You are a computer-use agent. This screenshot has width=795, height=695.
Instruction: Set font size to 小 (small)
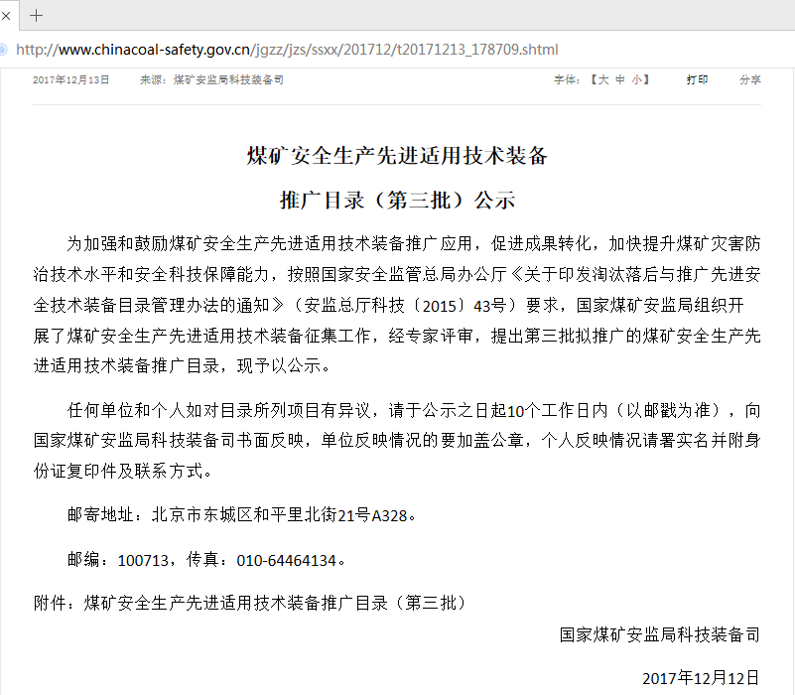[x=637, y=80]
